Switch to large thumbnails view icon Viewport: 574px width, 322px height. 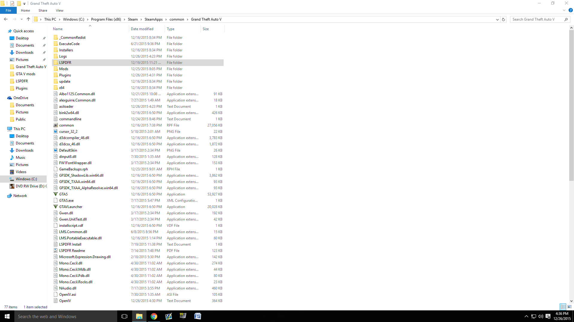point(570,307)
